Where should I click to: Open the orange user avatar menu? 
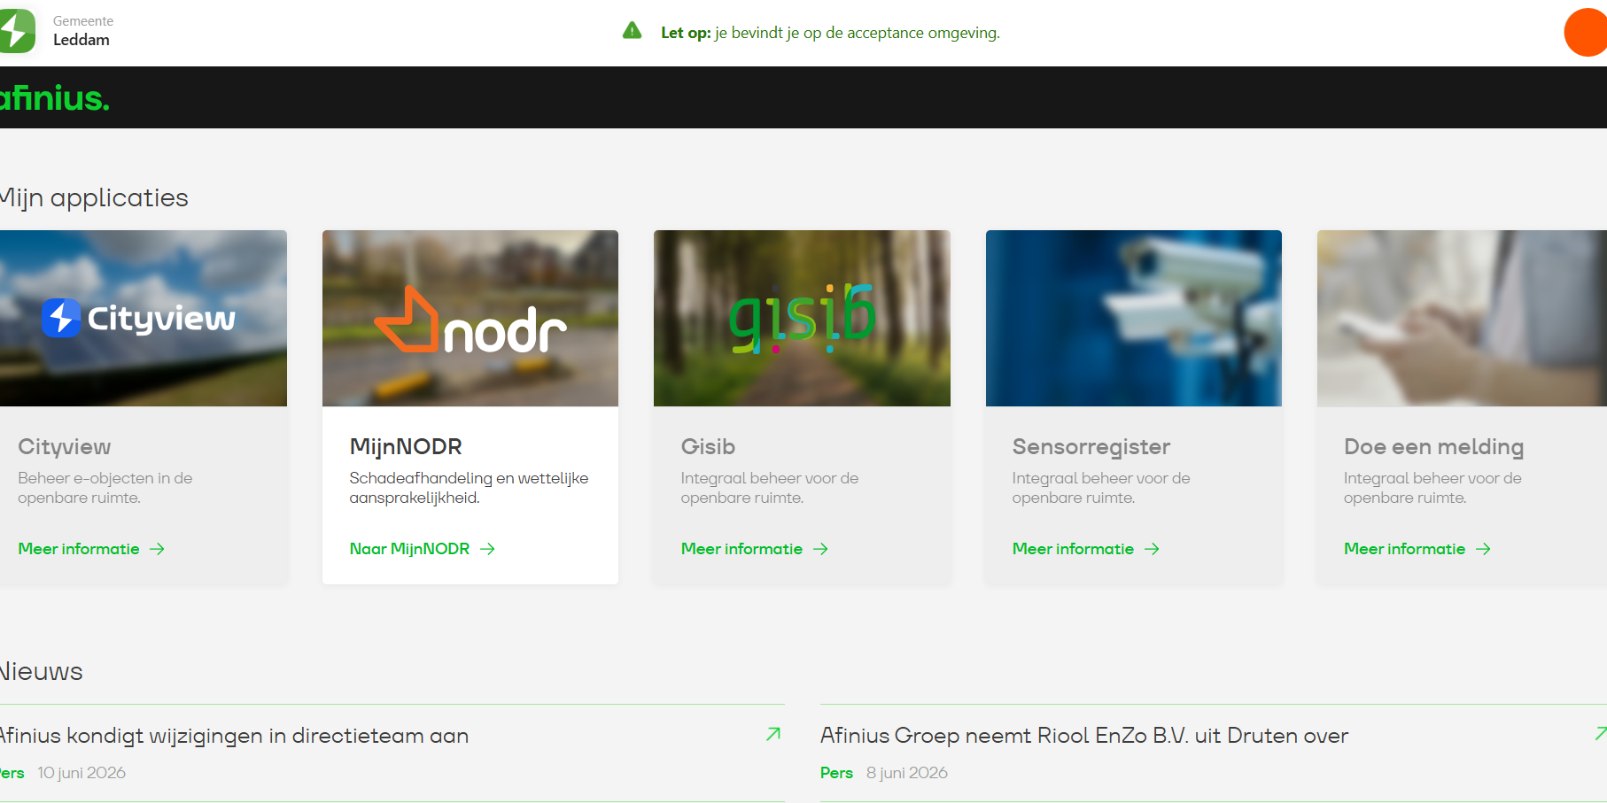pos(1586,33)
